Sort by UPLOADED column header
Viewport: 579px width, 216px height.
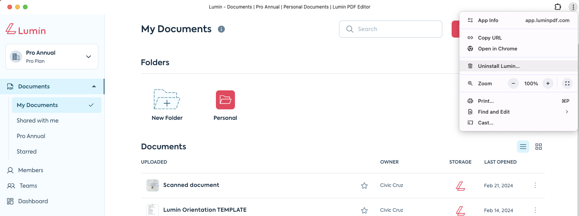[154, 162]
